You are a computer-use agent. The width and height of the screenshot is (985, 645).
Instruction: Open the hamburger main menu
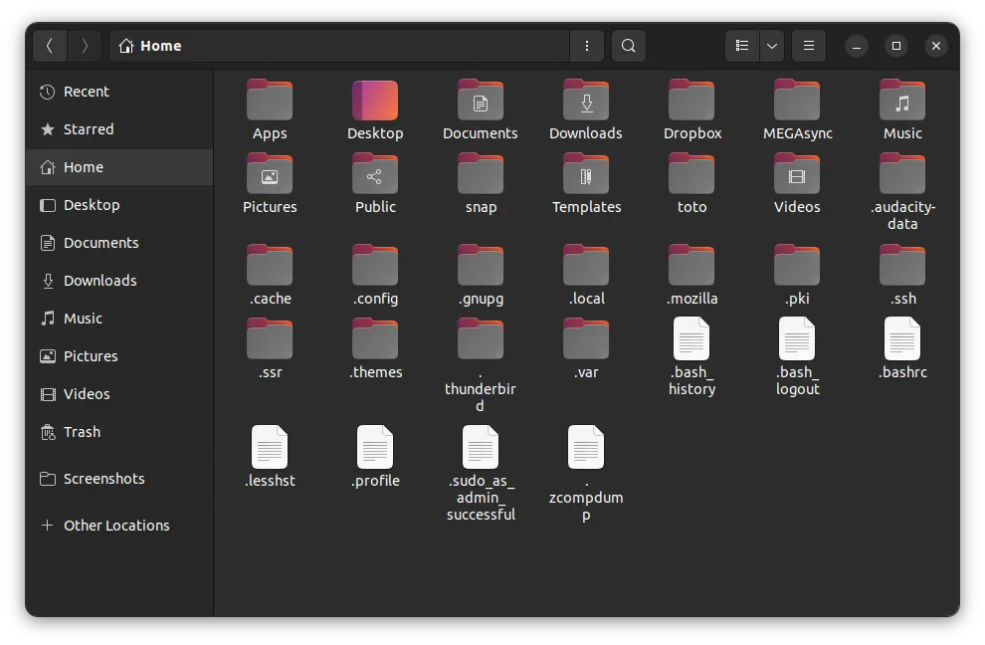809,46
